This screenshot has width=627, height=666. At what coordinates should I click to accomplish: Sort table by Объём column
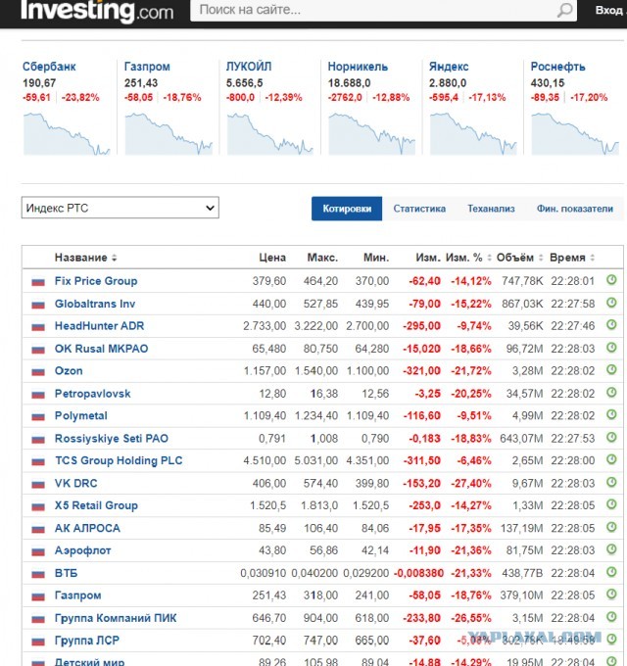click(x=520, y=258)
